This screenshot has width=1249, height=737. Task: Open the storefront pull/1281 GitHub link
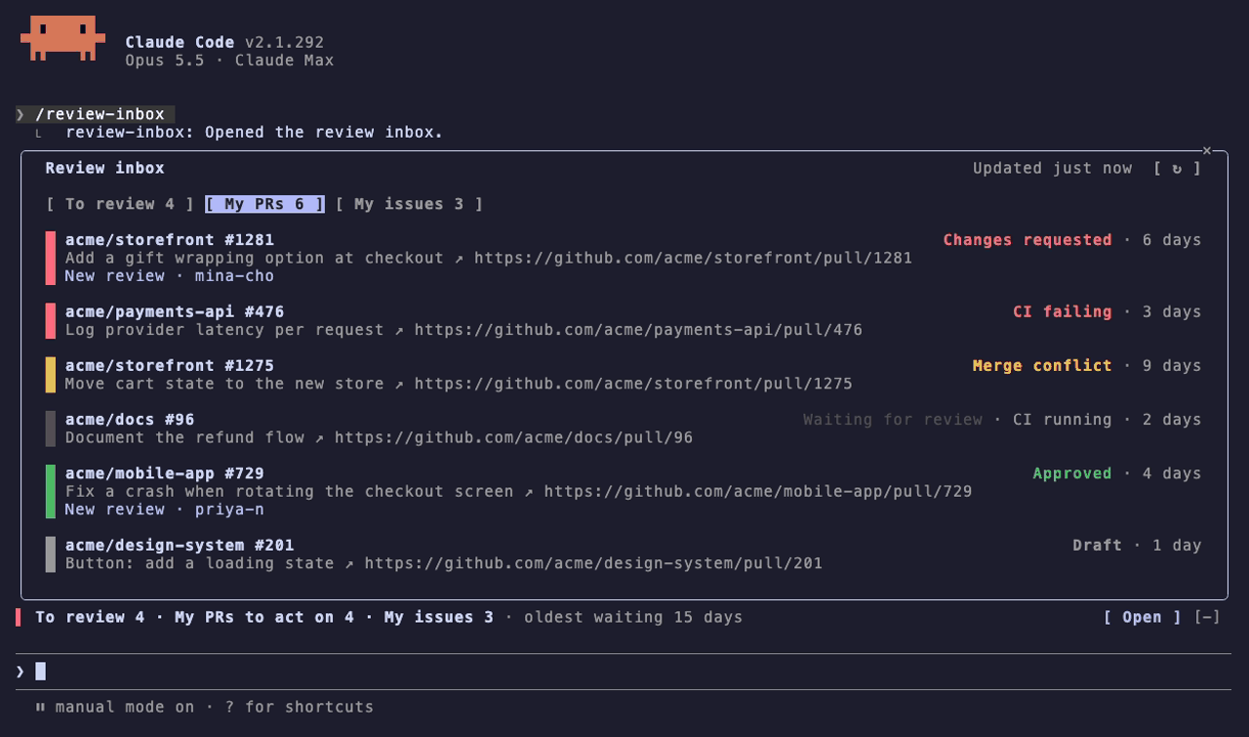(x=693, y=258)
